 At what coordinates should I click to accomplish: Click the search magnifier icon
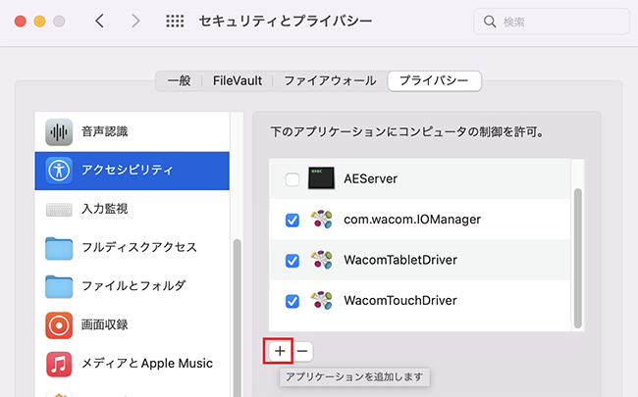(x=490, y=22)
